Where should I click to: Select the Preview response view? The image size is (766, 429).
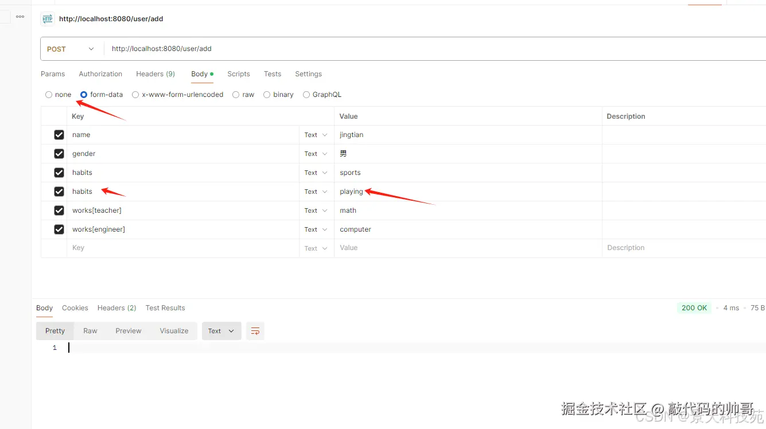129,331
